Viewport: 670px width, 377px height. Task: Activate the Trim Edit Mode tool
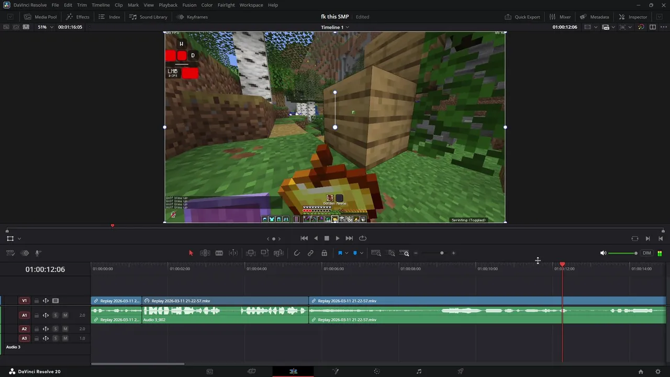[x=205, y=253]
